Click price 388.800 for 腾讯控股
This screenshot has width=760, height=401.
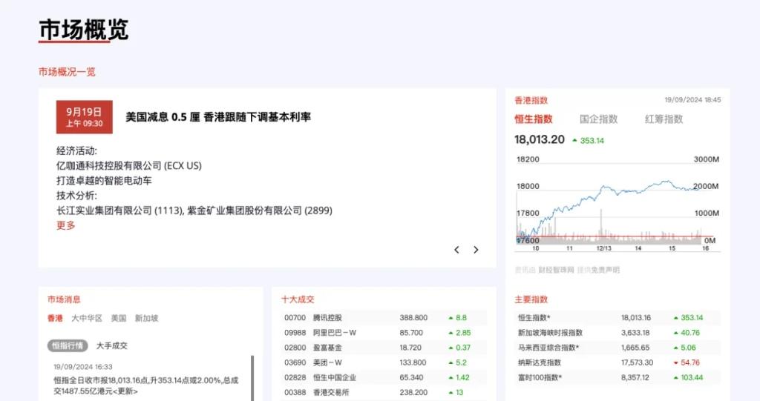[413, 318]
